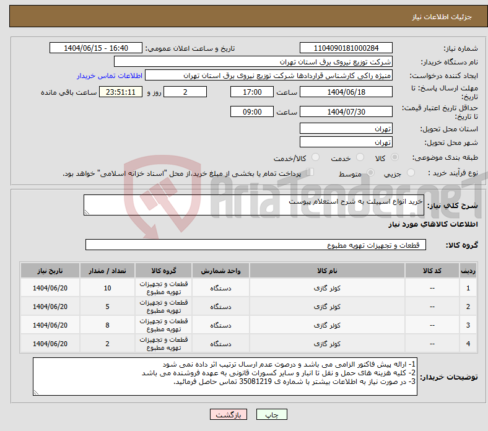Click کولر گازی in row 2
Screen dimensions: 488x431
(327, 307)
